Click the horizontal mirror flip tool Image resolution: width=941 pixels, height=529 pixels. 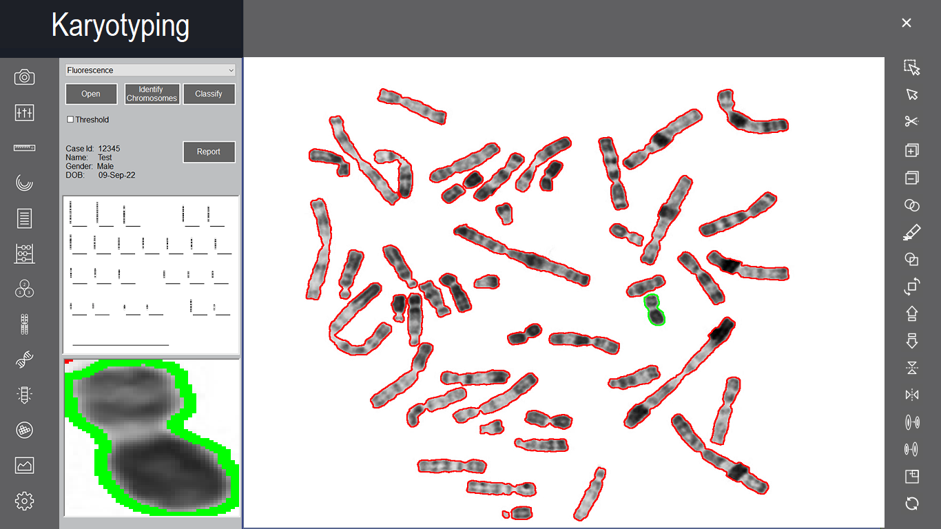click(x=911, y=395)
